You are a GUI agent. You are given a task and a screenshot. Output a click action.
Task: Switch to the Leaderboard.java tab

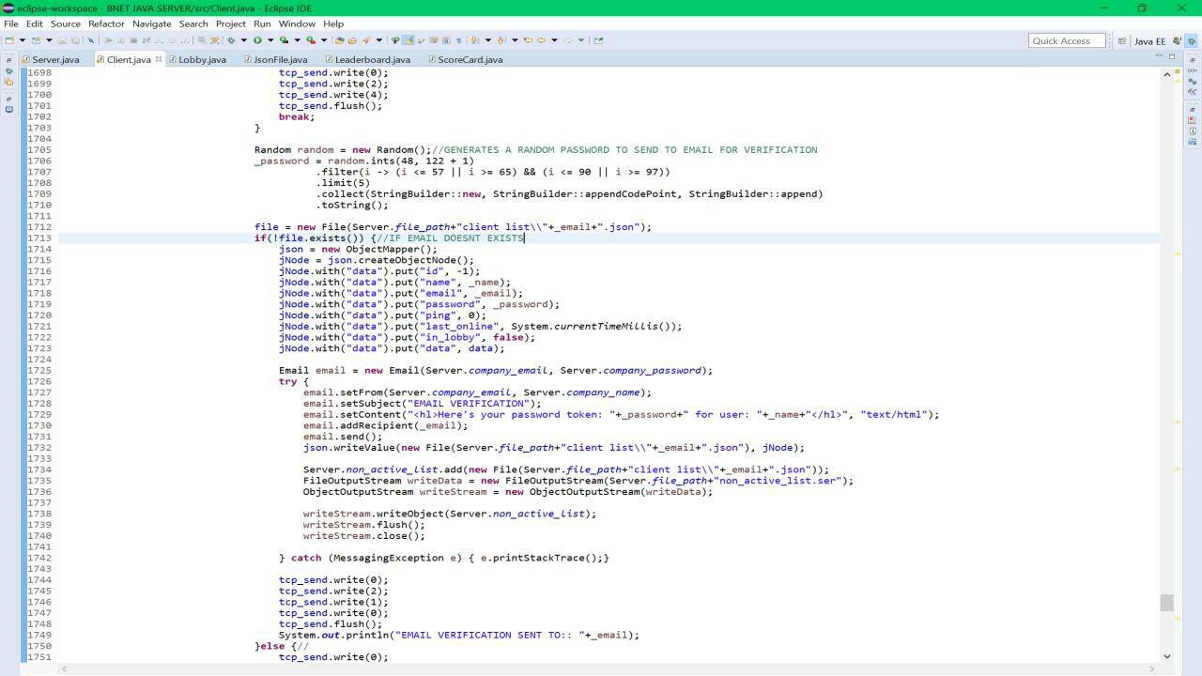[372, 59]
